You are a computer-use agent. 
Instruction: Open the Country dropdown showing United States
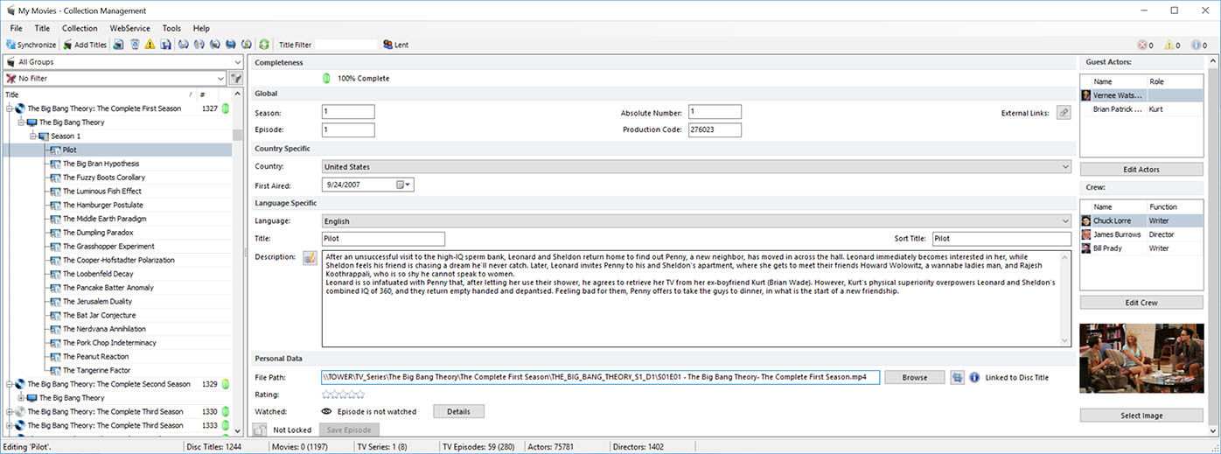[696, 166]
